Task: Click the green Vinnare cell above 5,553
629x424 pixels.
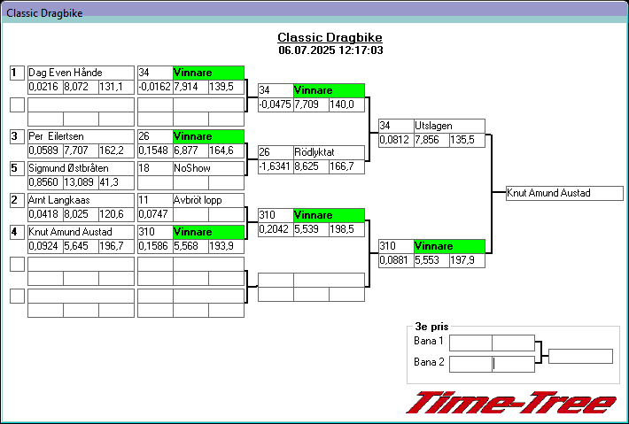Action: 449,246
